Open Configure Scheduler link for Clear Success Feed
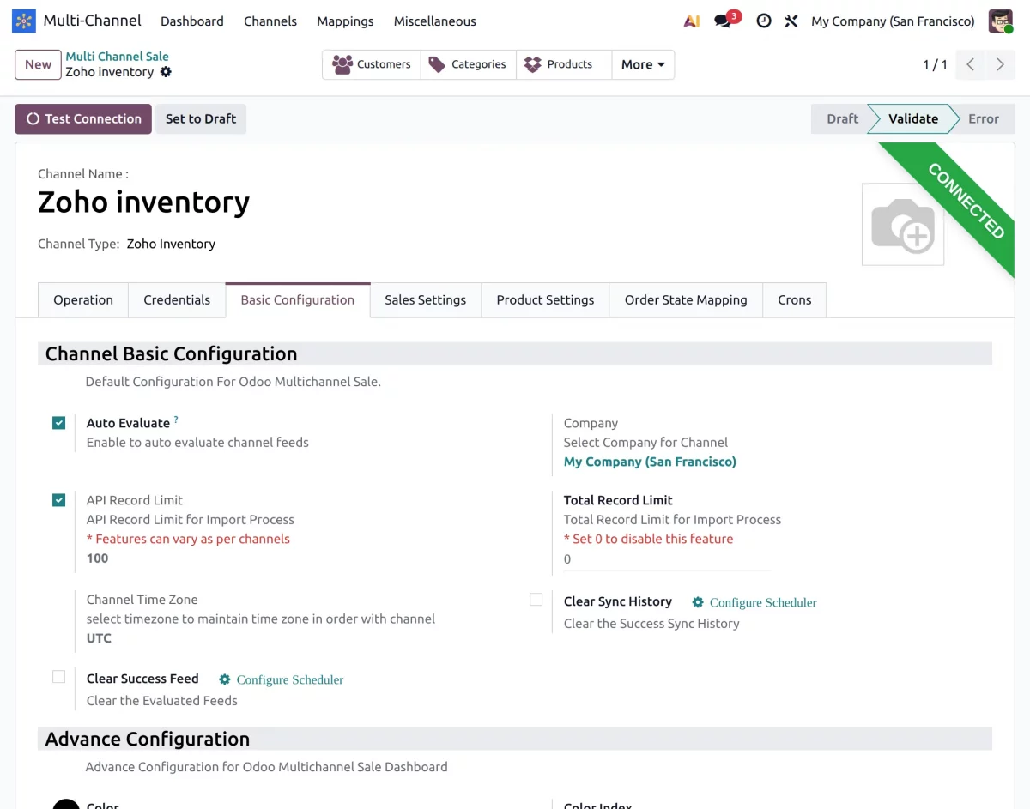Image resolution: width=1030 pixels, height=809 pixels. pyautogui.click(x=282, y=679)
